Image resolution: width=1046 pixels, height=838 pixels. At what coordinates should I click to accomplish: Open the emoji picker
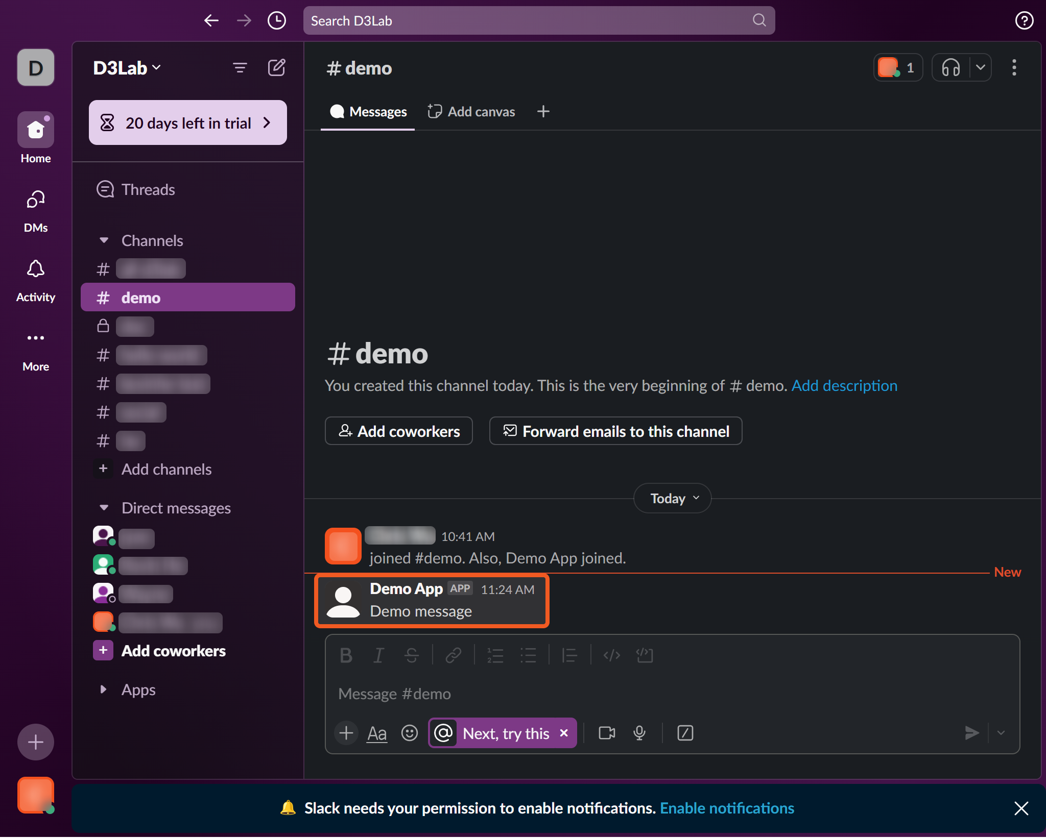[409, 733]
